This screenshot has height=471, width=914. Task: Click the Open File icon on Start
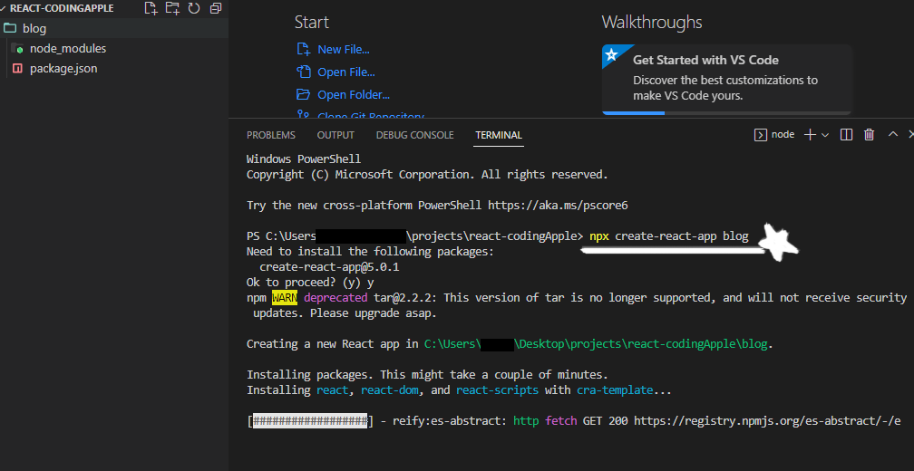tap(303, 72)
